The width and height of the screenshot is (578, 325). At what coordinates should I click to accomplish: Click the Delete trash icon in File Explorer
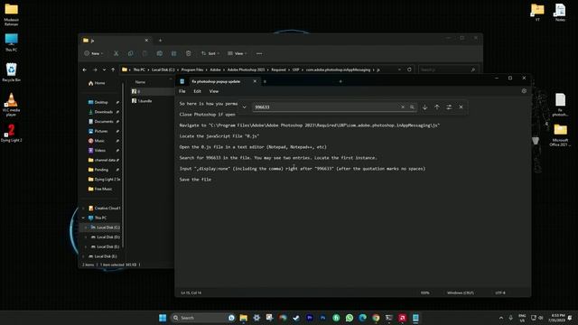point(189,53)
